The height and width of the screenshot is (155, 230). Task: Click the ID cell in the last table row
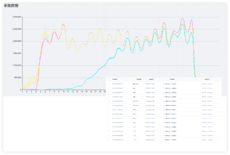[x=118, y=139]
